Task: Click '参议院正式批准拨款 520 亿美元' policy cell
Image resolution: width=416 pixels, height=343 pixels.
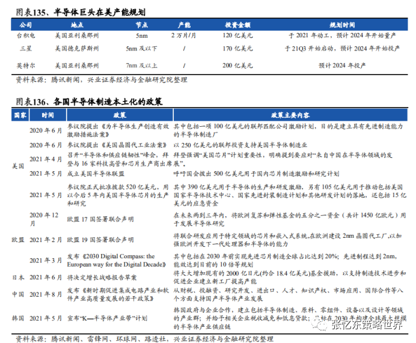Action: click(118, 195)
